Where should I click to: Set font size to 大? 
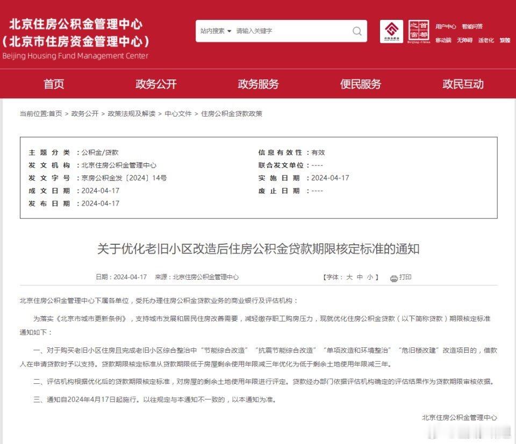point(349,277)
